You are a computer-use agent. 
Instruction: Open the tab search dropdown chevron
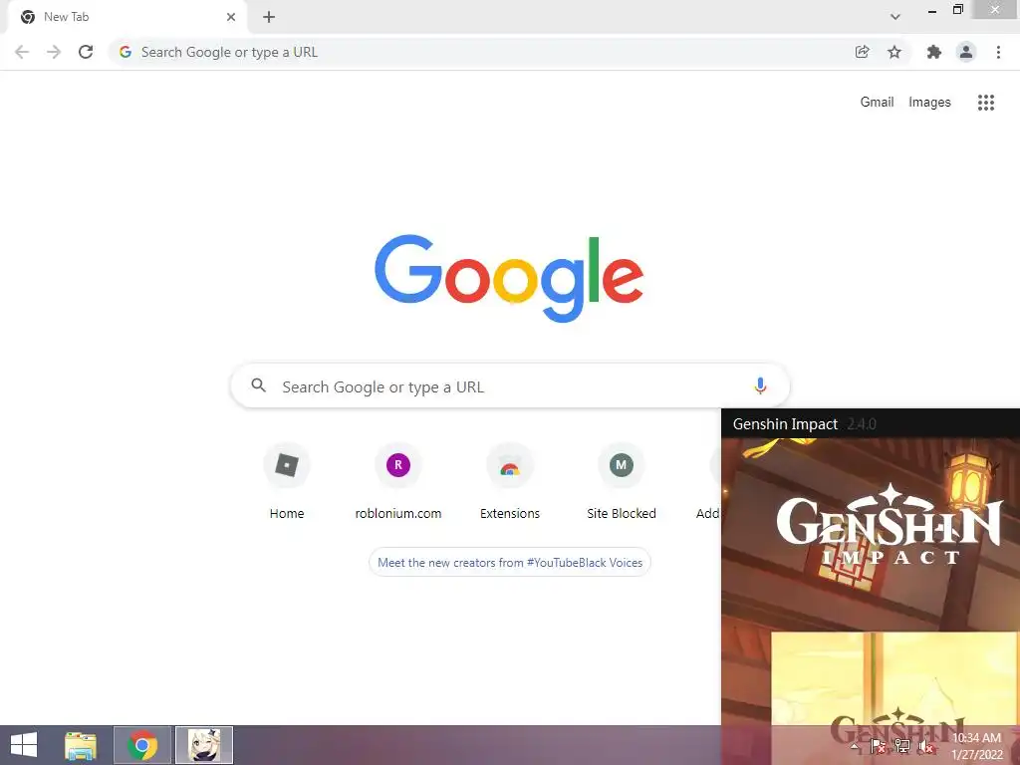pos(895,17)
